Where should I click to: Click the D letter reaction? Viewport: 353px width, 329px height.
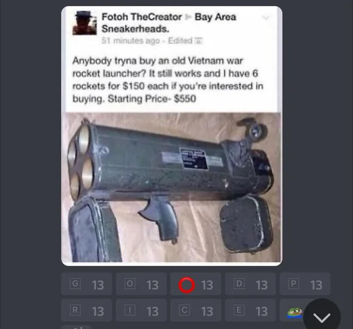250,284
